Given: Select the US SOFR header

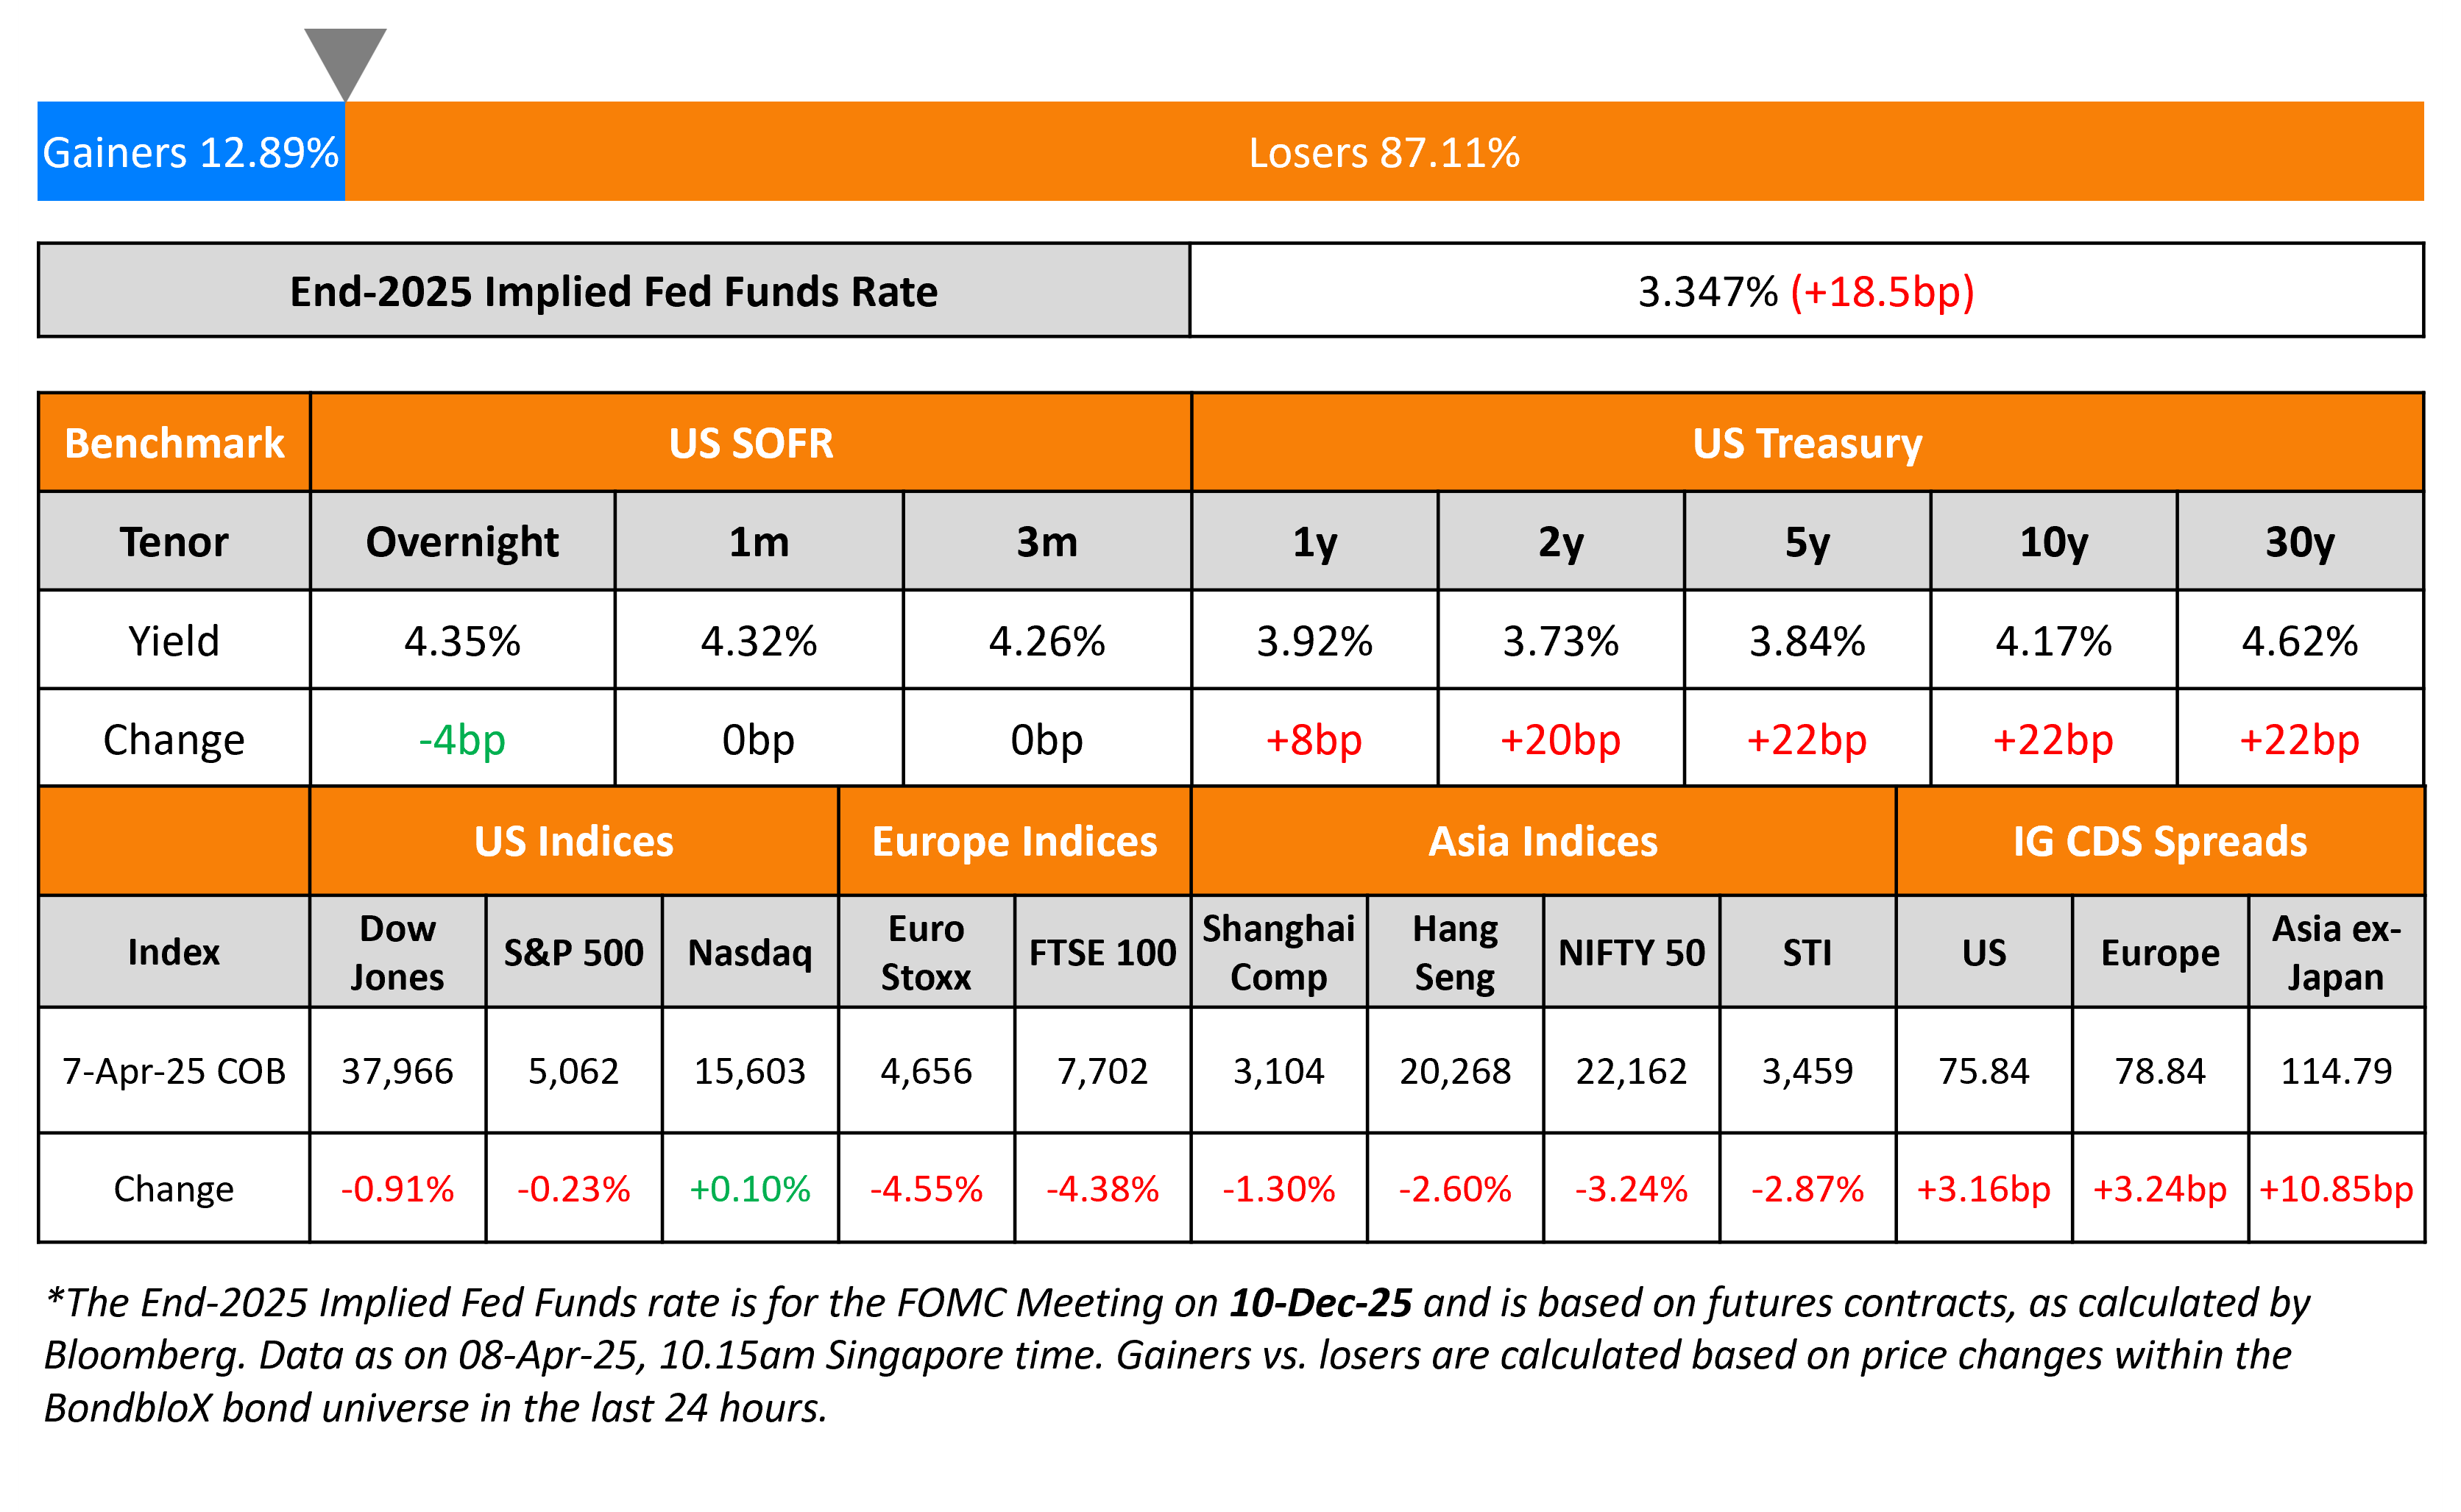Looking at the screenshot, I should pos(750,443).
